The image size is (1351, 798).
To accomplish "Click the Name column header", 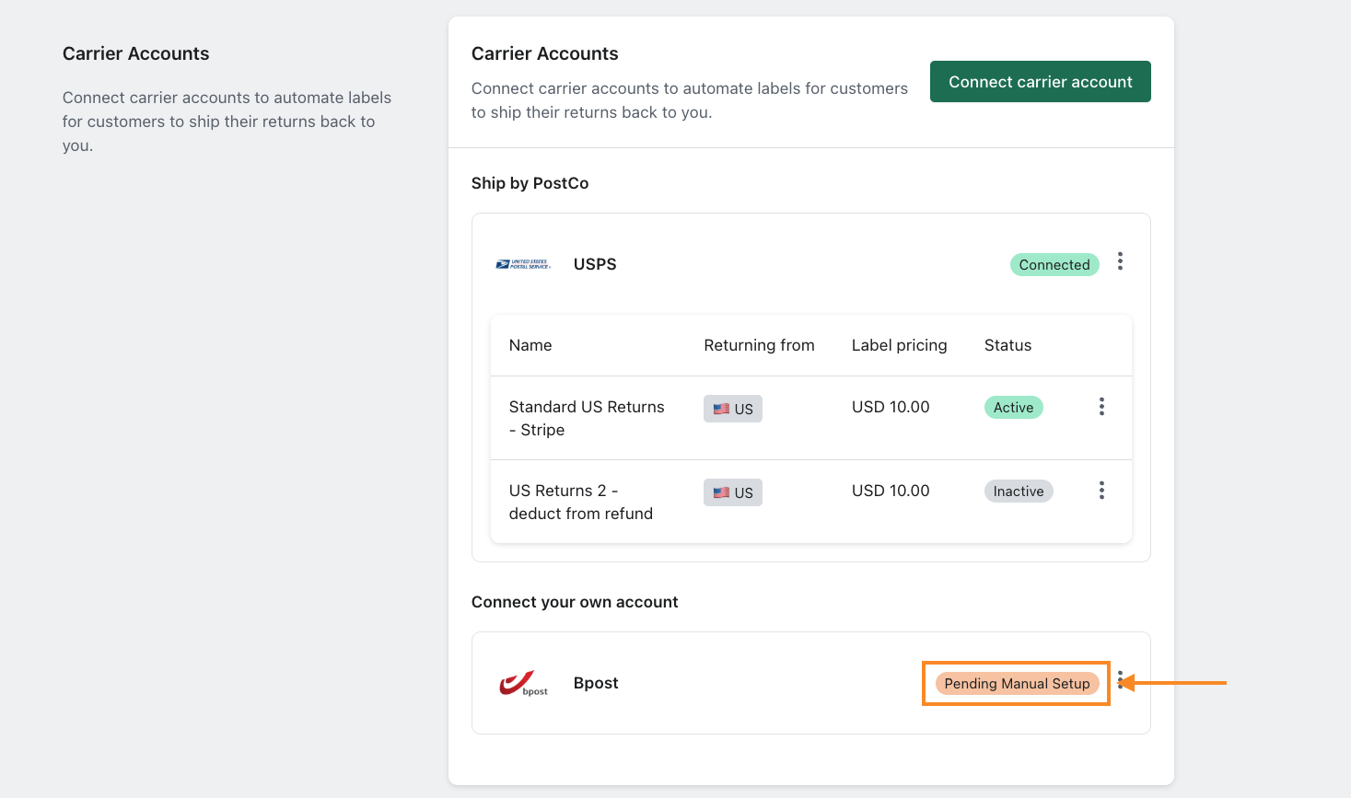I will [x=530, y=345].
